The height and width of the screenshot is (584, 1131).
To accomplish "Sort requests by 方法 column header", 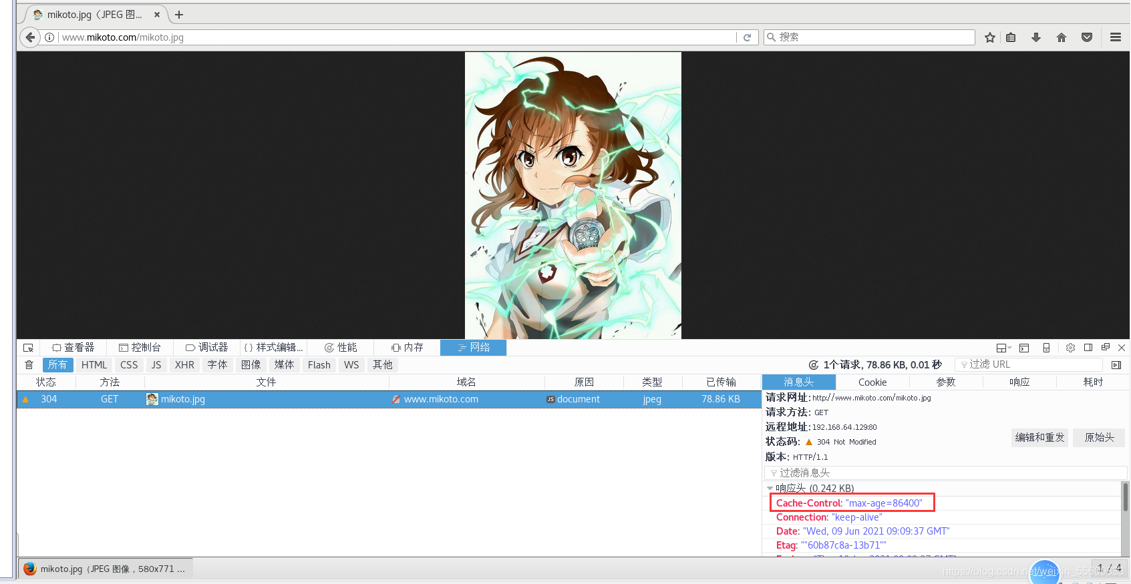I will click(x=110, y=382).
